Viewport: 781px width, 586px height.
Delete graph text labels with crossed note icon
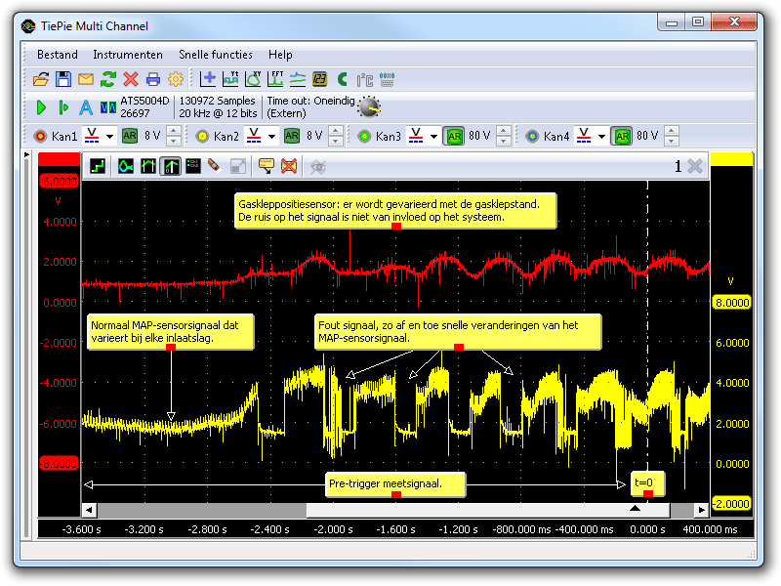(x=289, y=166)
